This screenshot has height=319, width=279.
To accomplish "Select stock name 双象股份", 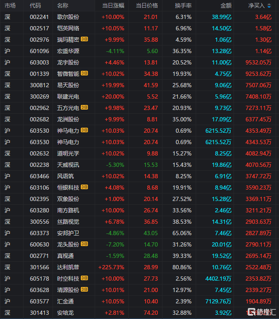I will [x=68, y=199].
